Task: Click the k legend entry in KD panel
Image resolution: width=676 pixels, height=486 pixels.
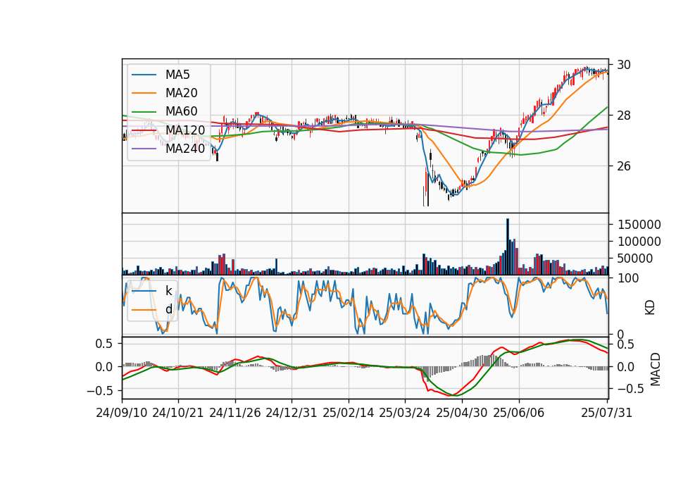Action: pos(168,291)
